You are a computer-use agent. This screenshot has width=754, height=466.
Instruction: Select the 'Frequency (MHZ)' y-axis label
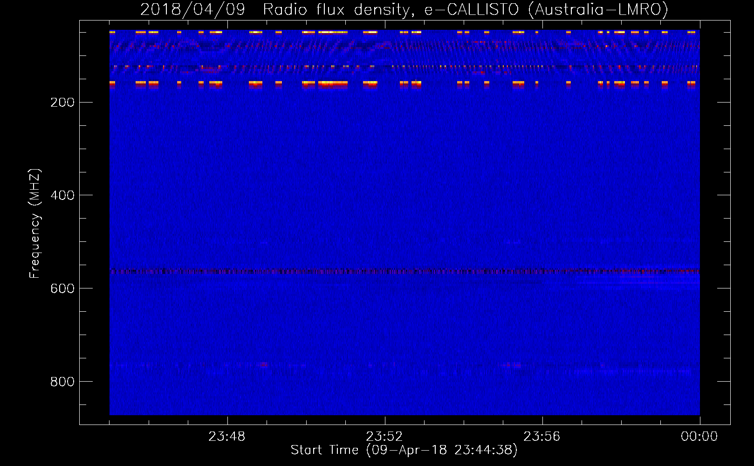coord(35,223)
